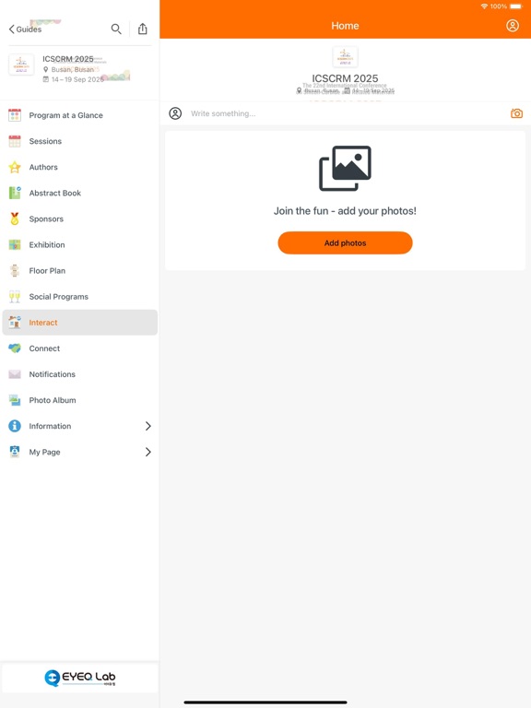
Task: Tap the orange camera icon
Action: point(516,113)
